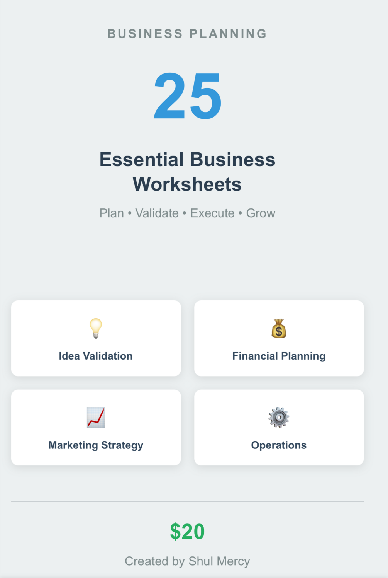Viewport: 388px width, 578px height.
Task: Click the word Plan in the tagline
Action: tap(112, 213)
